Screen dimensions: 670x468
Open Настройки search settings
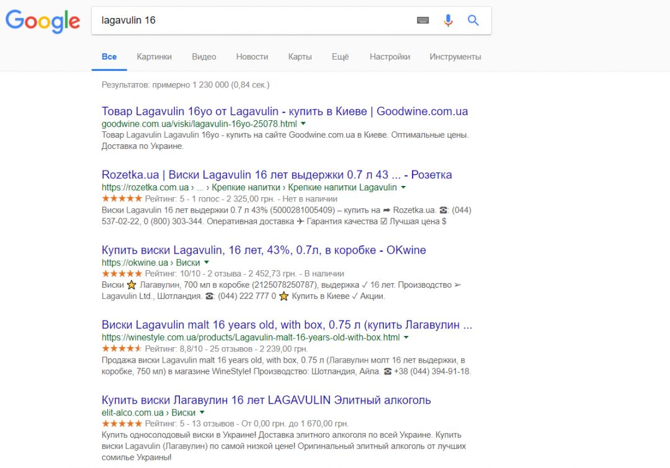(390, 57)
